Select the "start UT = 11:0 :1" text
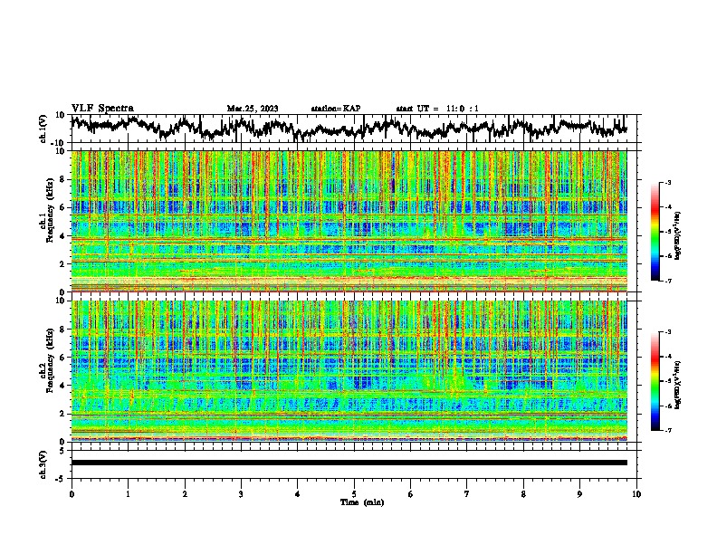This screenshot has width=717, height=554. 437,109
